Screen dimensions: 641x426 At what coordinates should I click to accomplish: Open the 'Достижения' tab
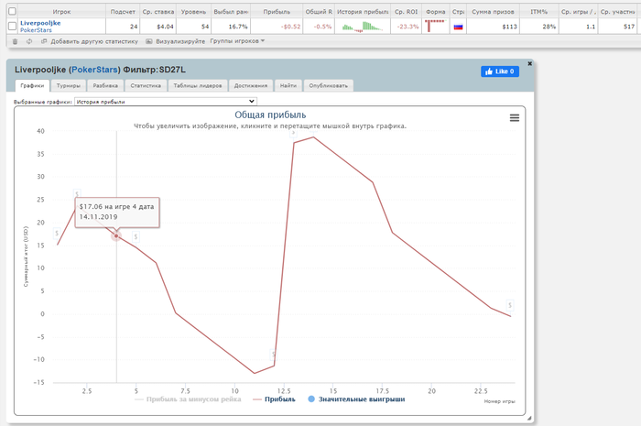click(251, 85)
